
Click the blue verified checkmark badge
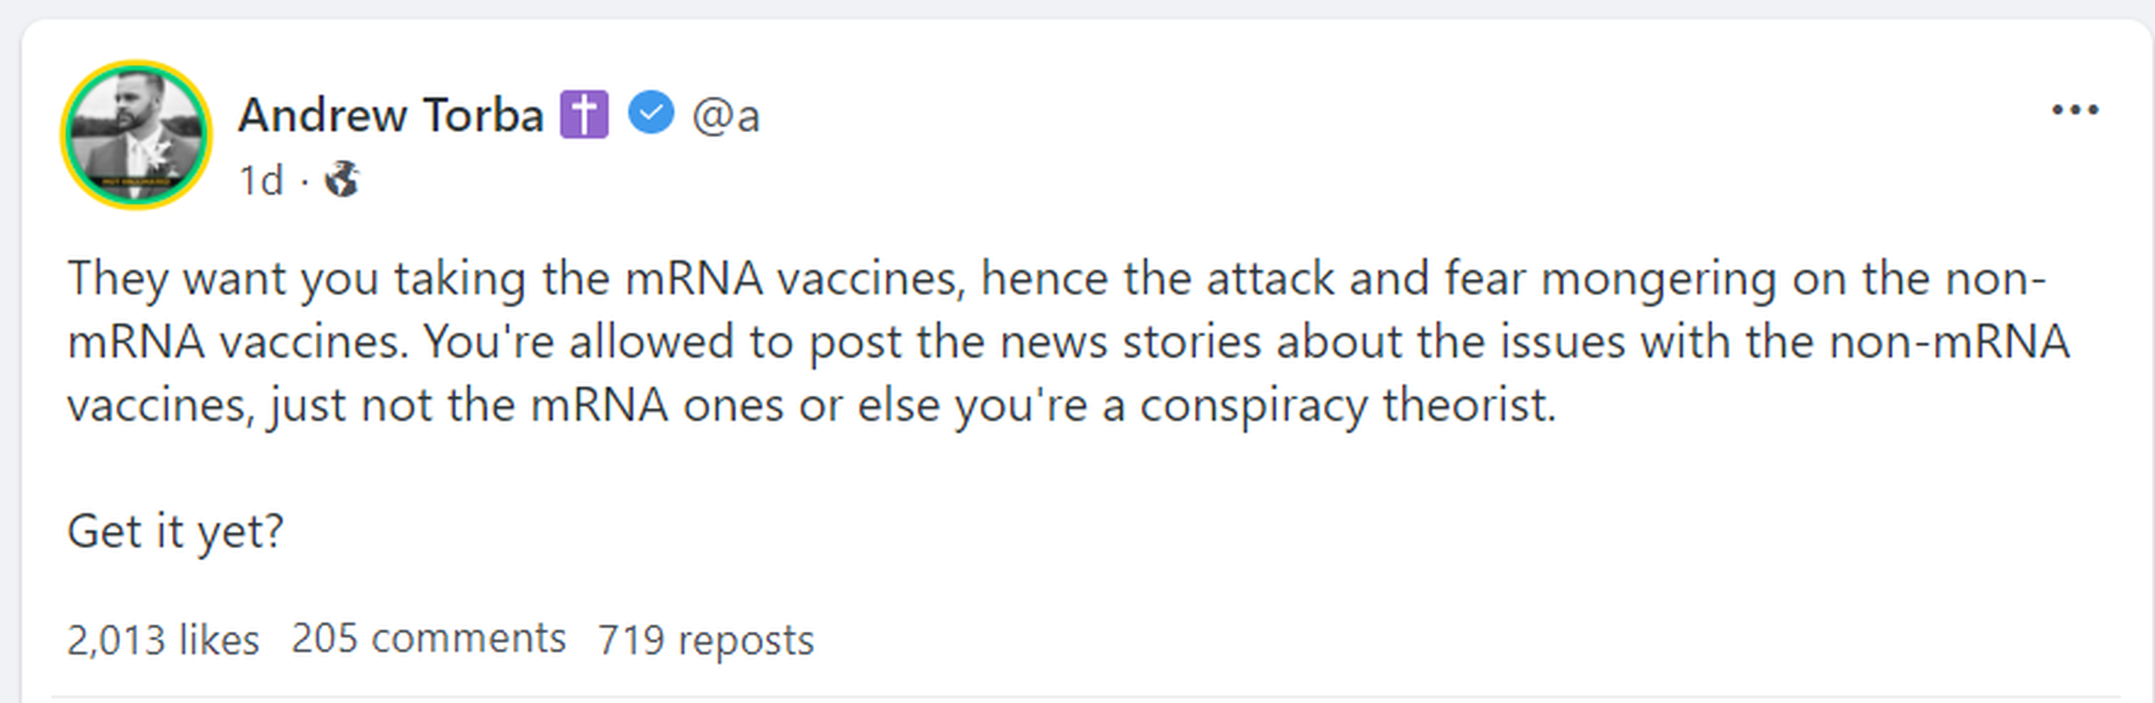click(x=651, y=113)
